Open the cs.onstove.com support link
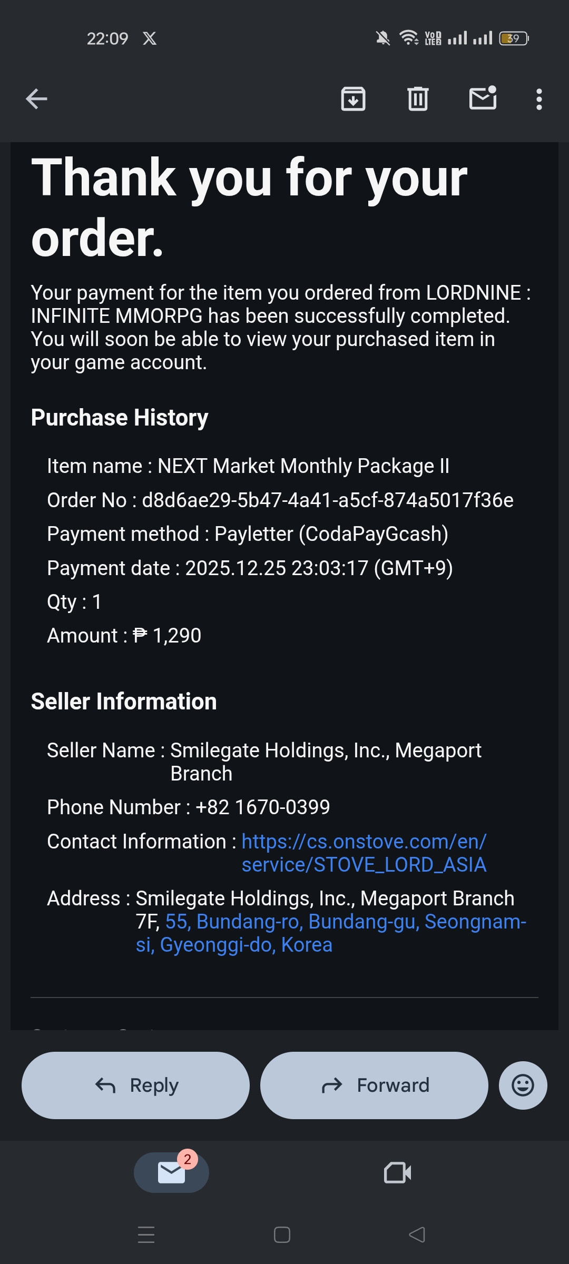569x1264 pixels. [x=364, y=853]
